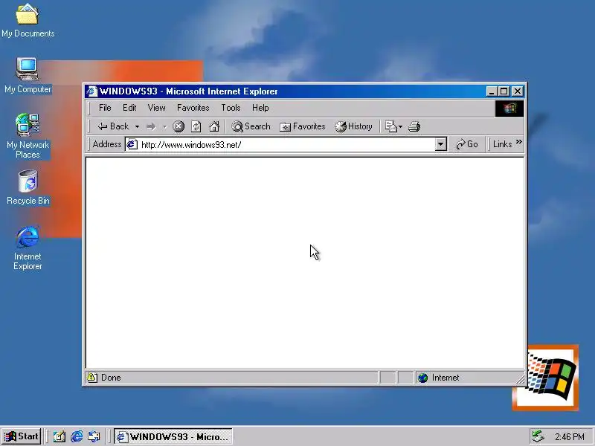595x446 pixels.
Task: Click the IE icon in title bar
Action: [91, 91]
